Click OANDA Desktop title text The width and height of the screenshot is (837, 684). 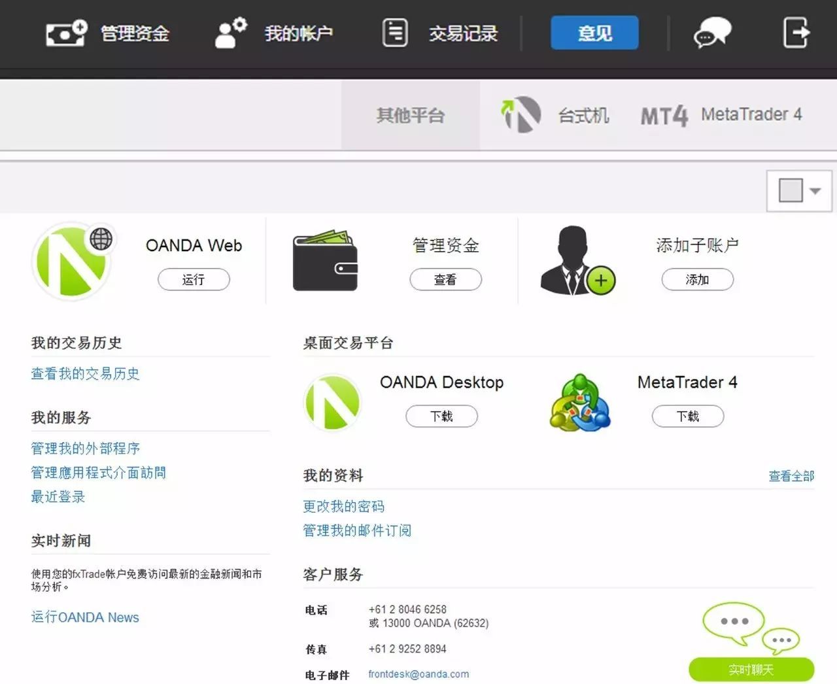(441, 383)
